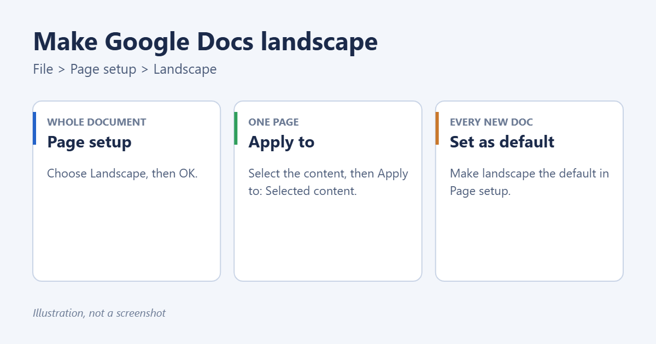This screenshot has width=656, height=344.
Task: Click 'Choose Landscape, then OK.' text
Action: point(122,174)
